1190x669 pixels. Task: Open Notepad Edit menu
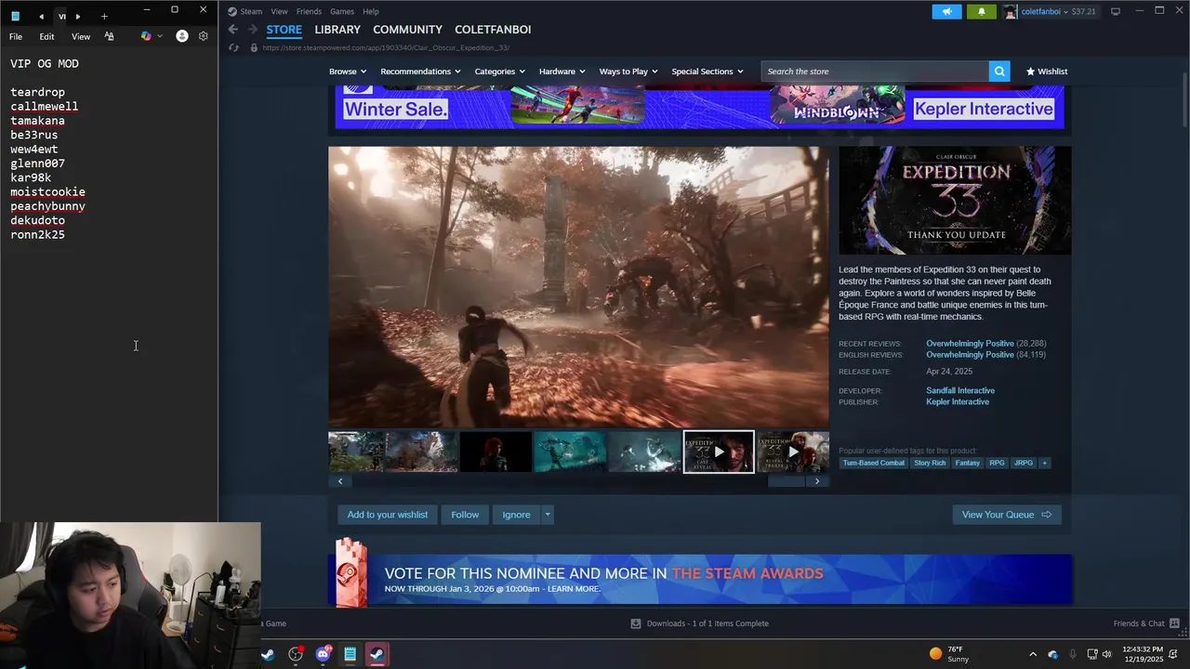point(46,36)
